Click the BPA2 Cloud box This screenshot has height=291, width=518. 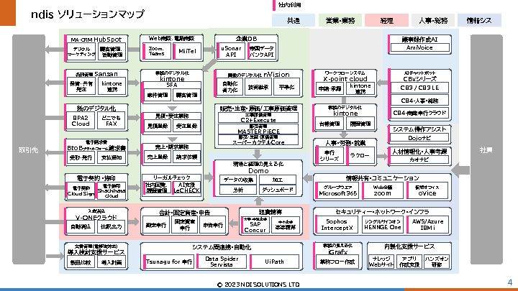tap(80, 121)
